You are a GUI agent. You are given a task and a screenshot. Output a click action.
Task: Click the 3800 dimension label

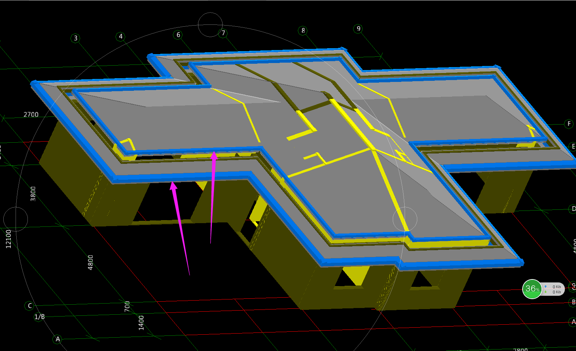(33, 194)
